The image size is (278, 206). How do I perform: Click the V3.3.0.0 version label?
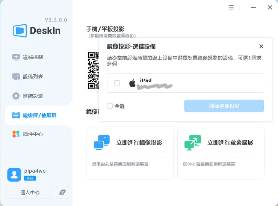(56, 20)
